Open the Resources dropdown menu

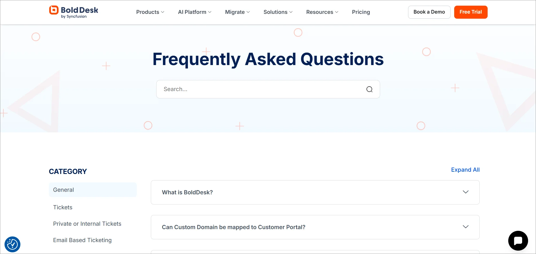pyautogui.click(x=322, y=12)
